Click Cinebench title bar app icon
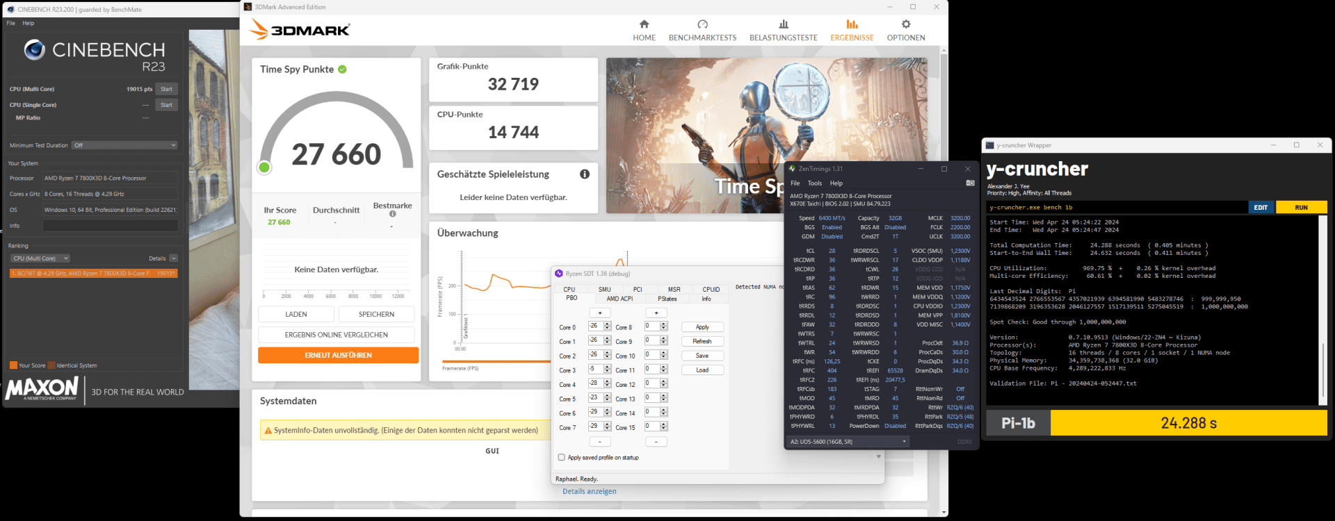The image size is (1335, 521). pos(10,10)
